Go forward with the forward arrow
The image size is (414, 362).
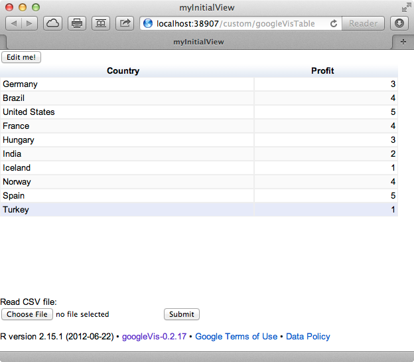point(30,23)
